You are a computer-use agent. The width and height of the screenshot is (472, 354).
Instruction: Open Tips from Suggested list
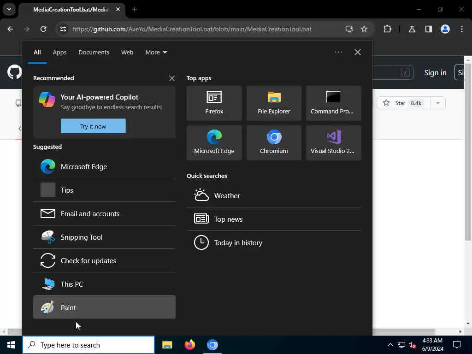point(104,190)
